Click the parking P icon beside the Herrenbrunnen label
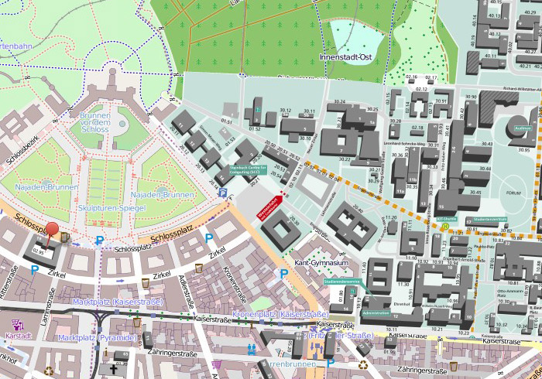 (331, 363)
